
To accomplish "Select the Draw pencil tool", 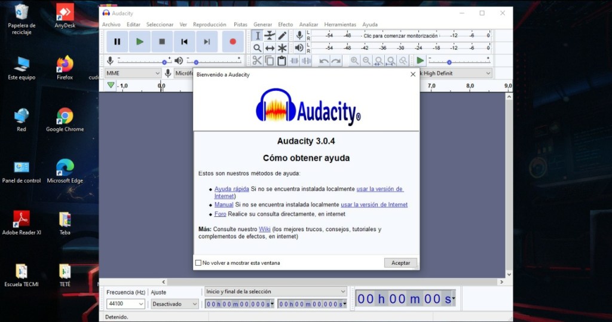I will point(282,35).
